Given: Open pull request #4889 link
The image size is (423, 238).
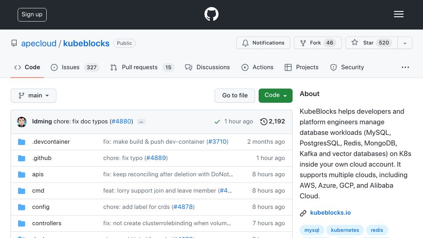Looking at the screenshot, I should (156, 158).
